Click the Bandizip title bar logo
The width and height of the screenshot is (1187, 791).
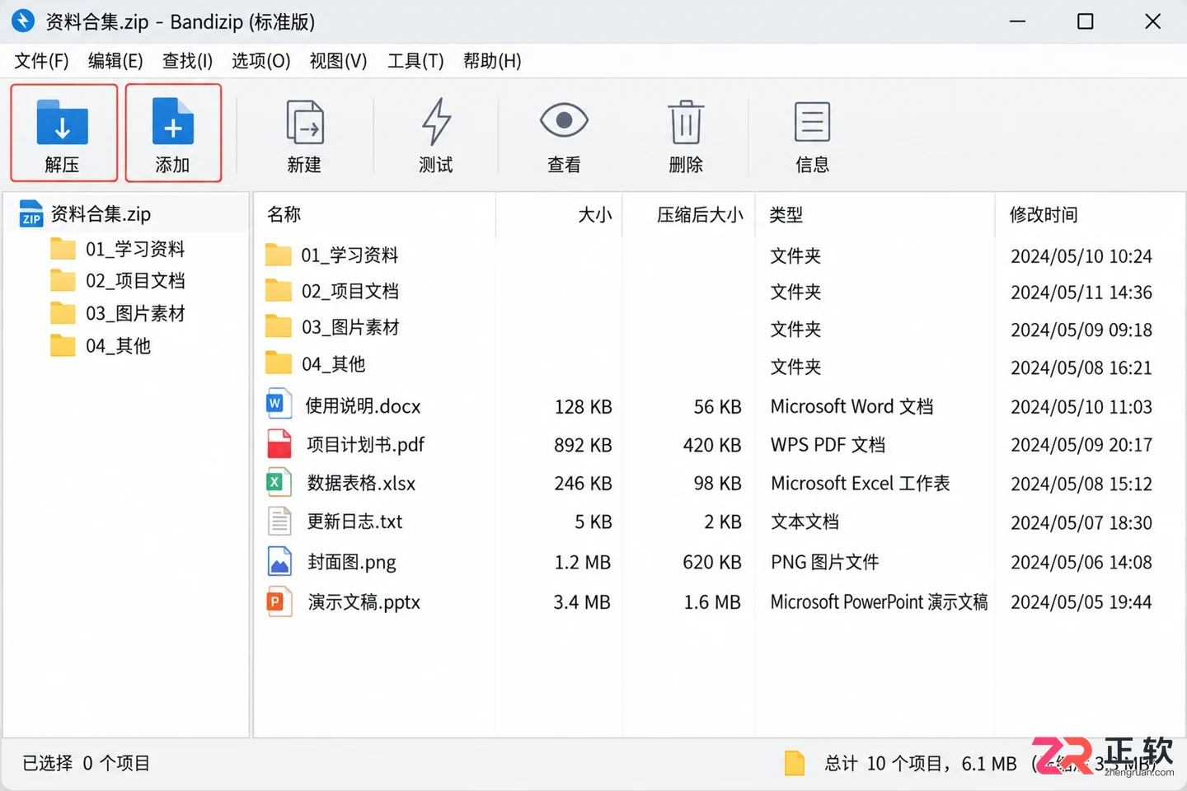click(23, 21)
